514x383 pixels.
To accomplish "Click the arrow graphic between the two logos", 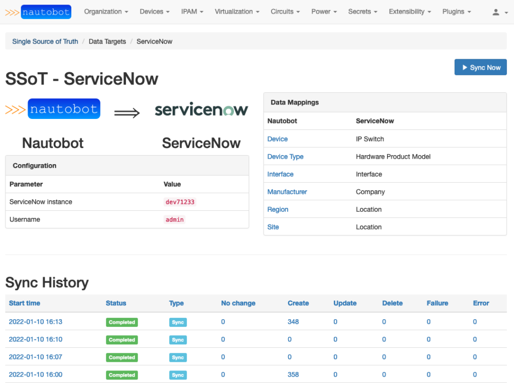I will pos(127,112).
